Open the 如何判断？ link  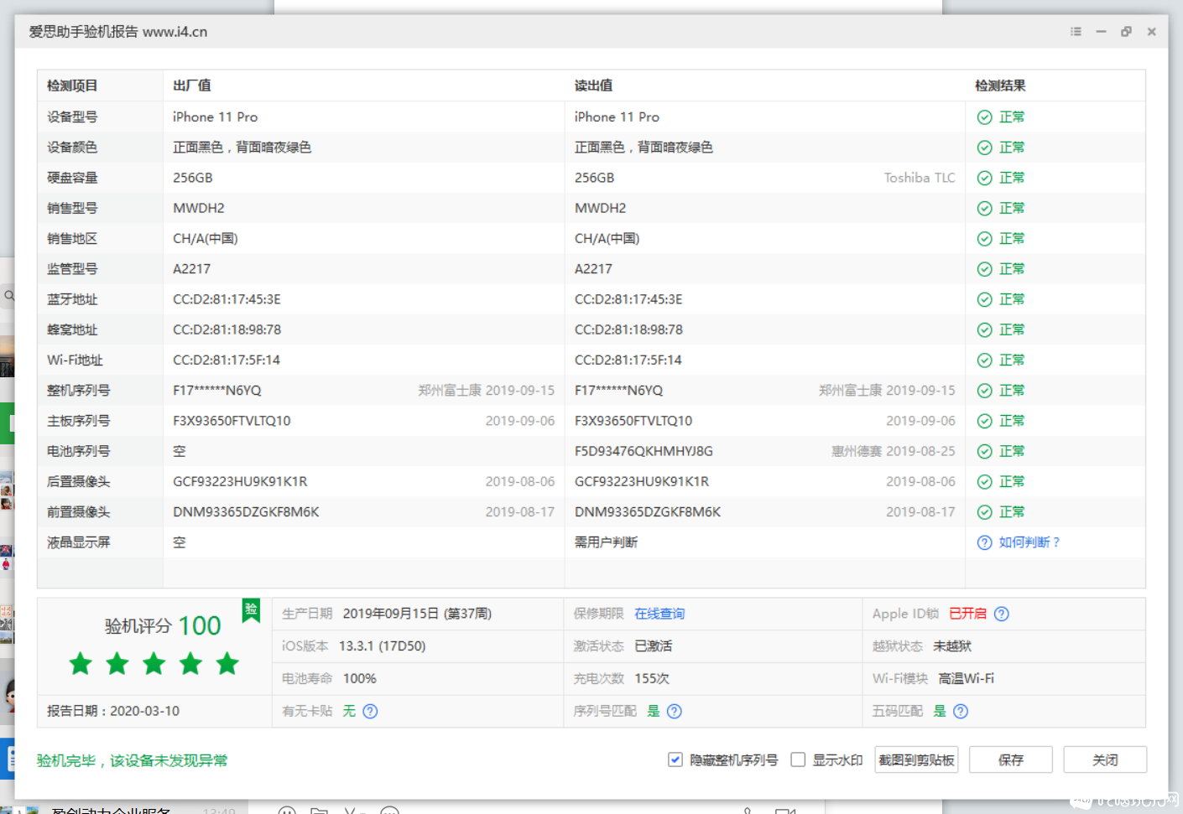[1029, 542]
